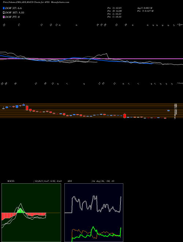
Task: Click the white DOW MT legend swatch
Action: (4, 13)
